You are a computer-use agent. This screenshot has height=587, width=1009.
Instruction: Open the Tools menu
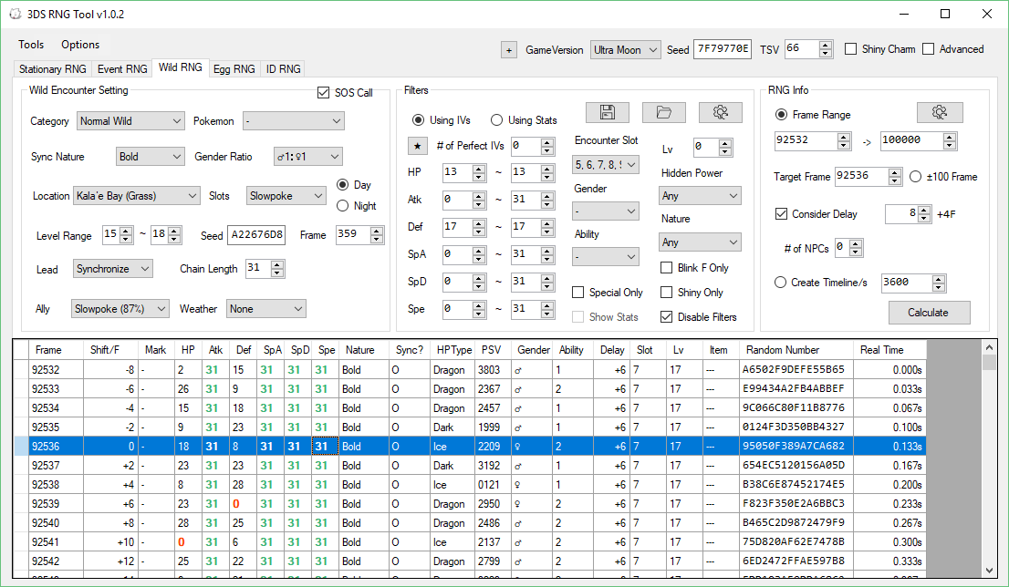[31, 45]
